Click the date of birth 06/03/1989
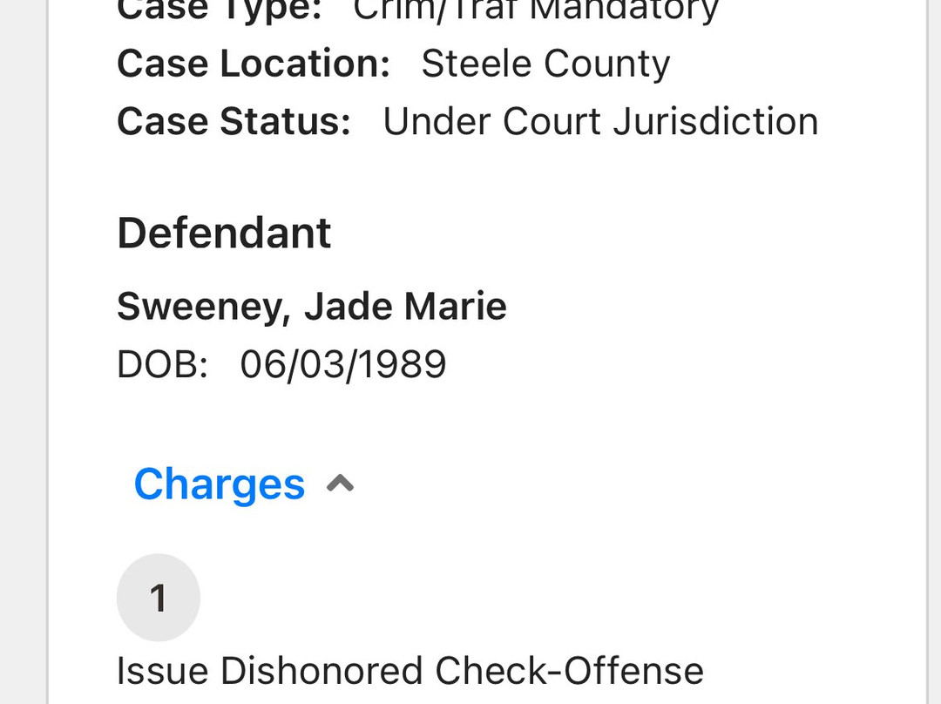The width and height of the screenshot is (941, 704). coord(343,364)
